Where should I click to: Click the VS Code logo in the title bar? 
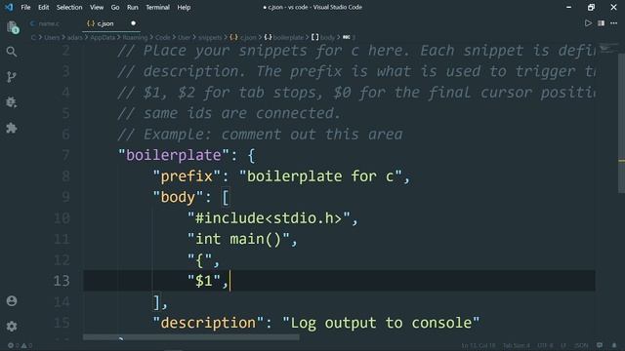click(x=9, y=7)
